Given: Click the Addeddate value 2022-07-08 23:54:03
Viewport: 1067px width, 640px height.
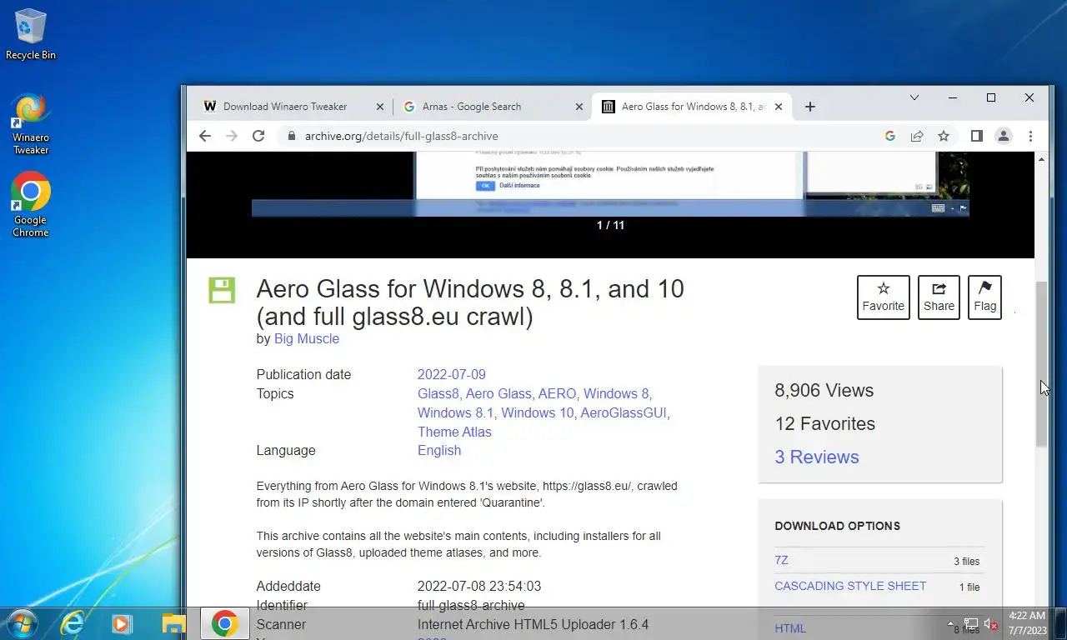Looking at the screenshot, I should pos(479,586).
